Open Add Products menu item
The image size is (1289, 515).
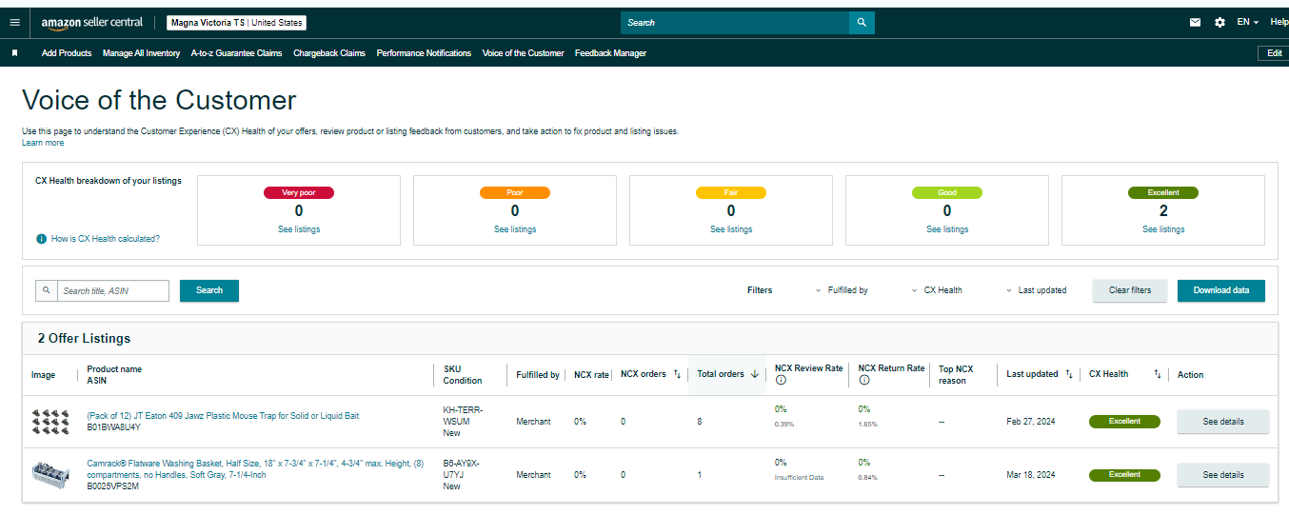[x=67, y=53]
